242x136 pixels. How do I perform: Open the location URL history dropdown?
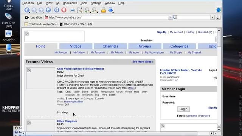click(x=170, y=17)
